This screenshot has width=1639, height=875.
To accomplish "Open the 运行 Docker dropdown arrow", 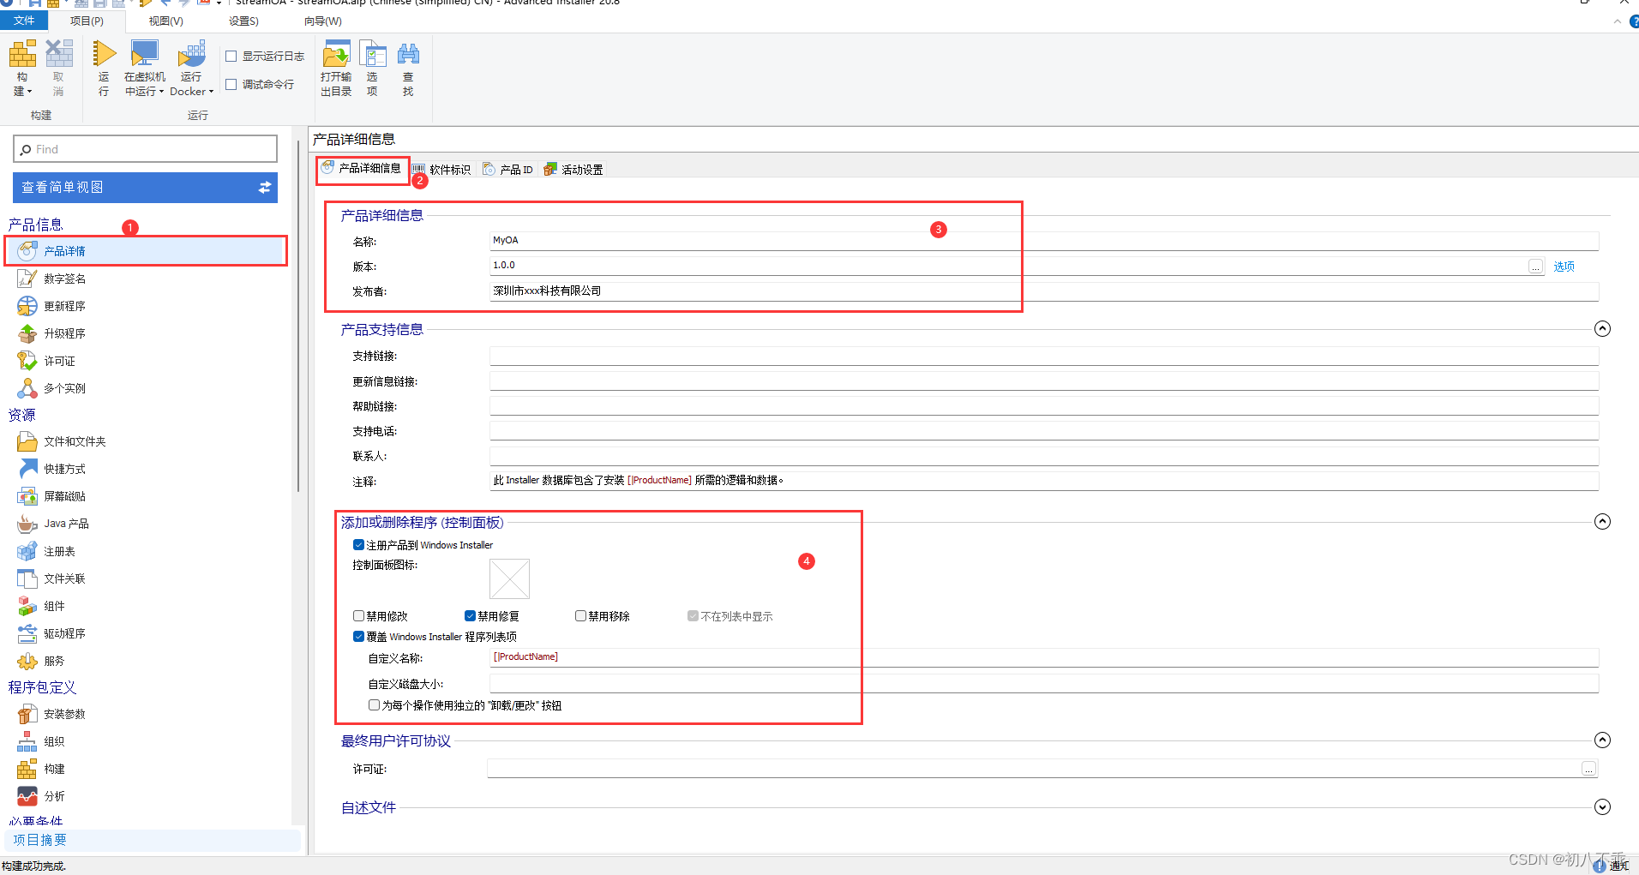I will [x=211, y=92].
